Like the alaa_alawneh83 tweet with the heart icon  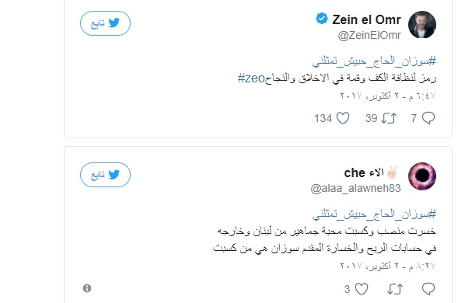tap(362, 289)
